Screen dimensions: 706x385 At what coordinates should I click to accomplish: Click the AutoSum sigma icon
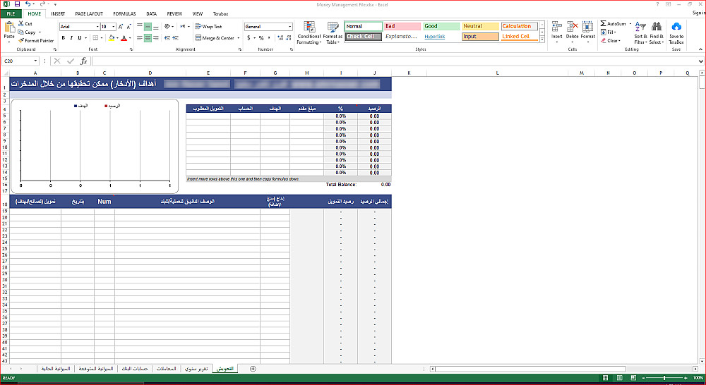(604, 23)
